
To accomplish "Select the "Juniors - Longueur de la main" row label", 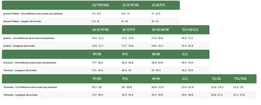I will [19, 46].
